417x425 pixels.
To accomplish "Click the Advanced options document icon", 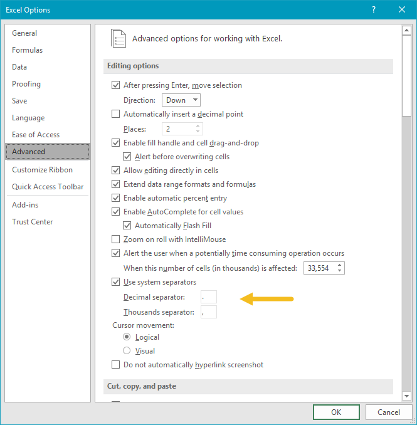I will (x=119, y=38).
